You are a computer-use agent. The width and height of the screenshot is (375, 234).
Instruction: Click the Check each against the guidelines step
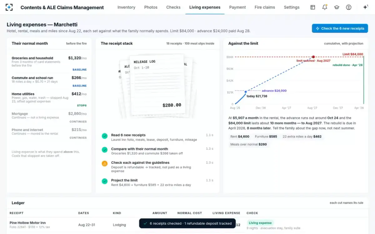(x=157, y=167)
